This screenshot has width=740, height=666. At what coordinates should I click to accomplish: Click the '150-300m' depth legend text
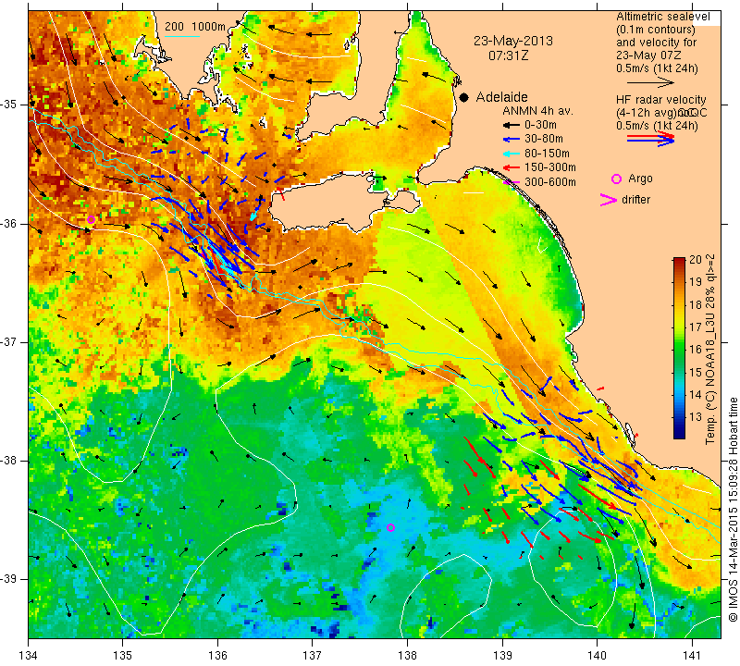pyautogui.click(x=549, y=167)
